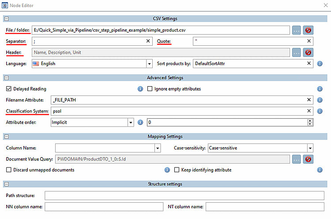
Task: Clear the Classification System value
Action: click(x=309, y=111)
